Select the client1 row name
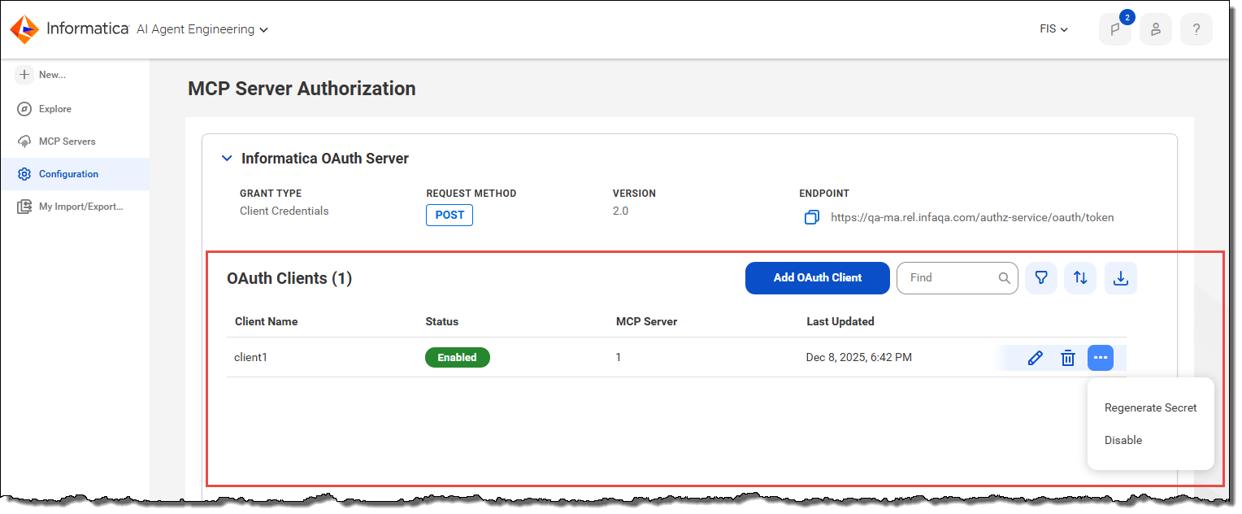Image resolution: width=1242 pixels, height=514 pixels. (x=250, y=357)
